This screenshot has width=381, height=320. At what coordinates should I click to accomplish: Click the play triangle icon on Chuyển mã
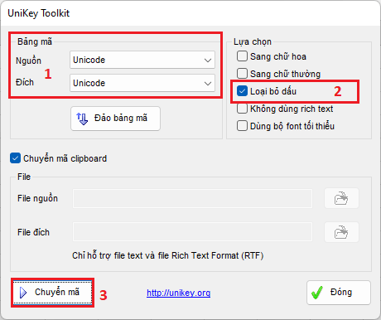tap(23, 293)
